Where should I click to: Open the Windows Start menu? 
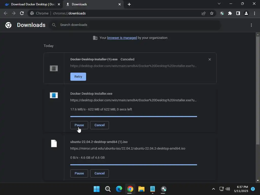click(96, 189)
